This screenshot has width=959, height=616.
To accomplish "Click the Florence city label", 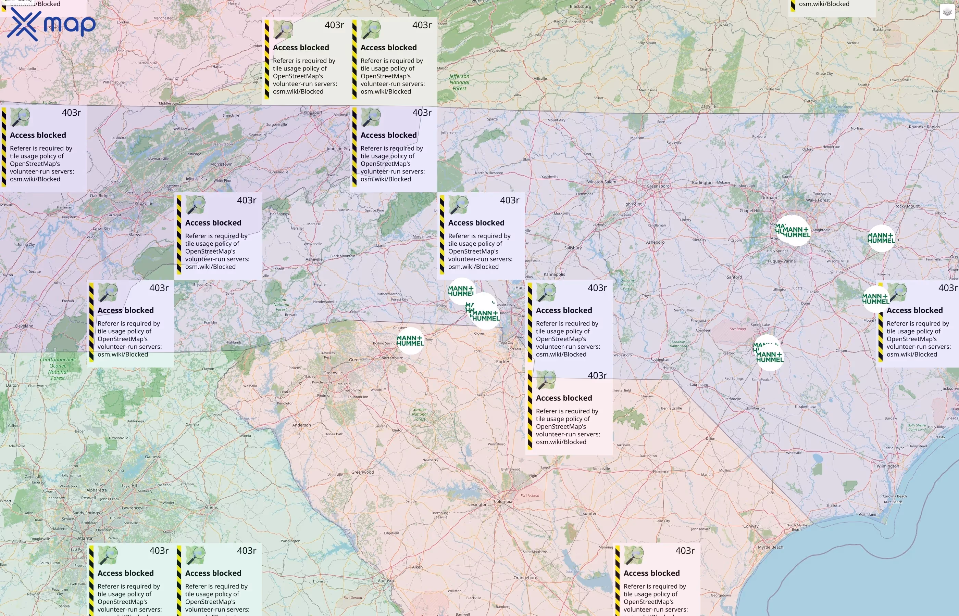I will tap(661, 472).
